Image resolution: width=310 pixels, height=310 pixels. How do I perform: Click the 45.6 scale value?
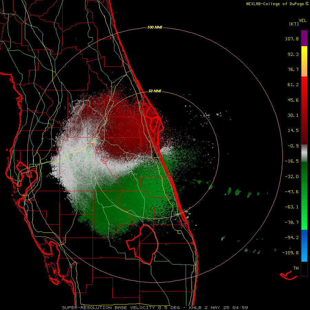pyautogui.click(x=293, y=100)
